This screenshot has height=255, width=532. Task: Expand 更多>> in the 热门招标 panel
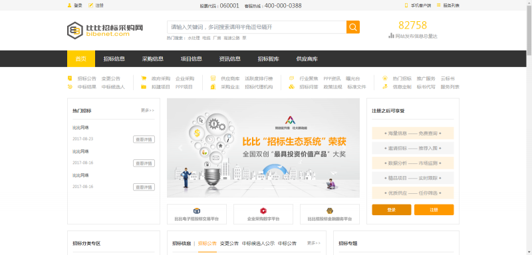[148, 110]
